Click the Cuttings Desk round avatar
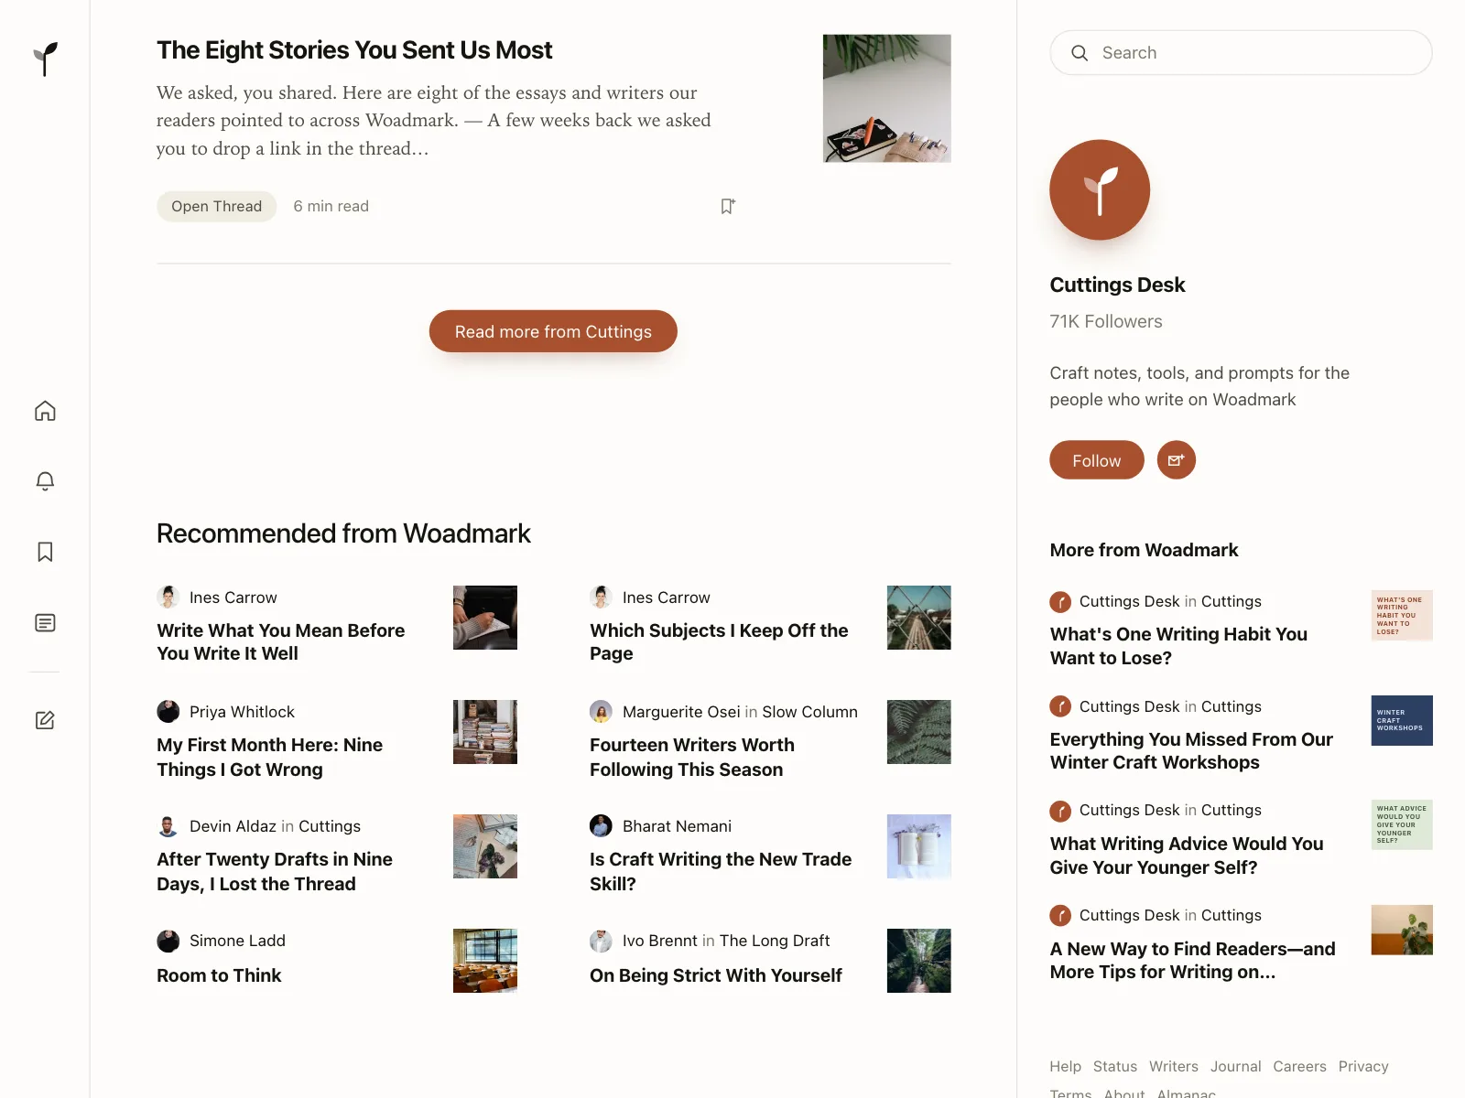The height and width of the screenshot is (1098, 1465). tap(1100, 189)
